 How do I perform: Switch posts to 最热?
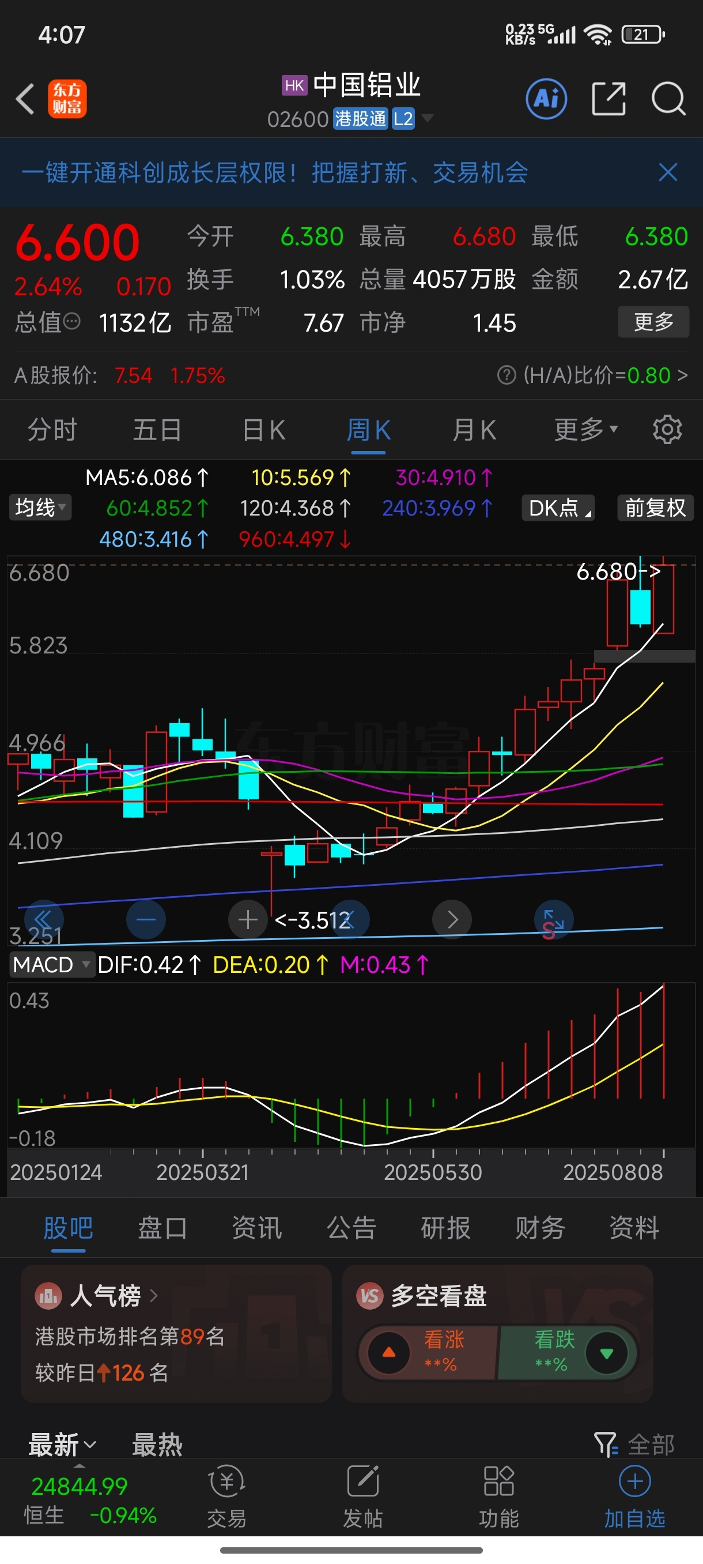[157, 1445]
